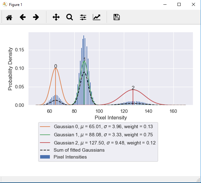Click the 'Pixel Intensities' legend label
The image size is (201, 183).
(70, 157)
